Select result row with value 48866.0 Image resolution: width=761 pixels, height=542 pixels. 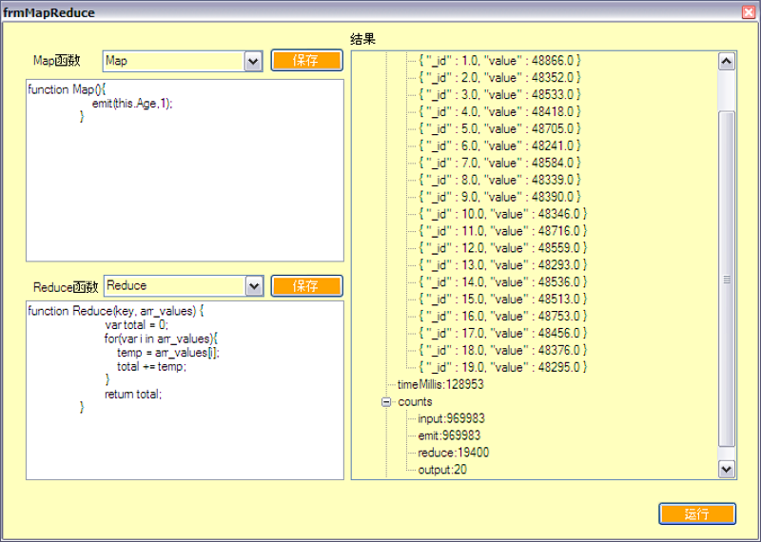coord(500,61)
